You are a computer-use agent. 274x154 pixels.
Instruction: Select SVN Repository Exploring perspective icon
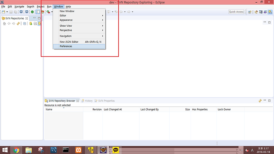[x=270, y=12]
